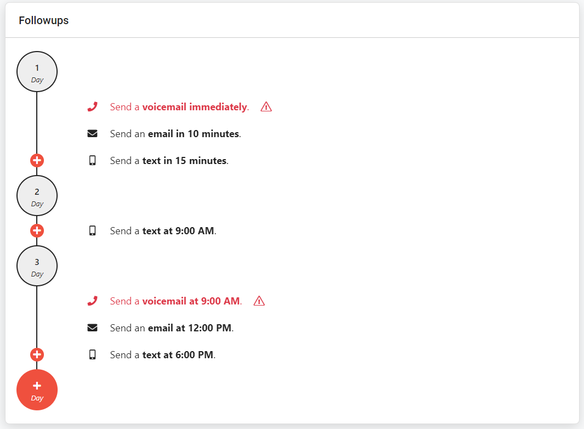584x429 pixels.
Task: Open 'Send a text in 15 minutes' followup
Action: [169, 161]
